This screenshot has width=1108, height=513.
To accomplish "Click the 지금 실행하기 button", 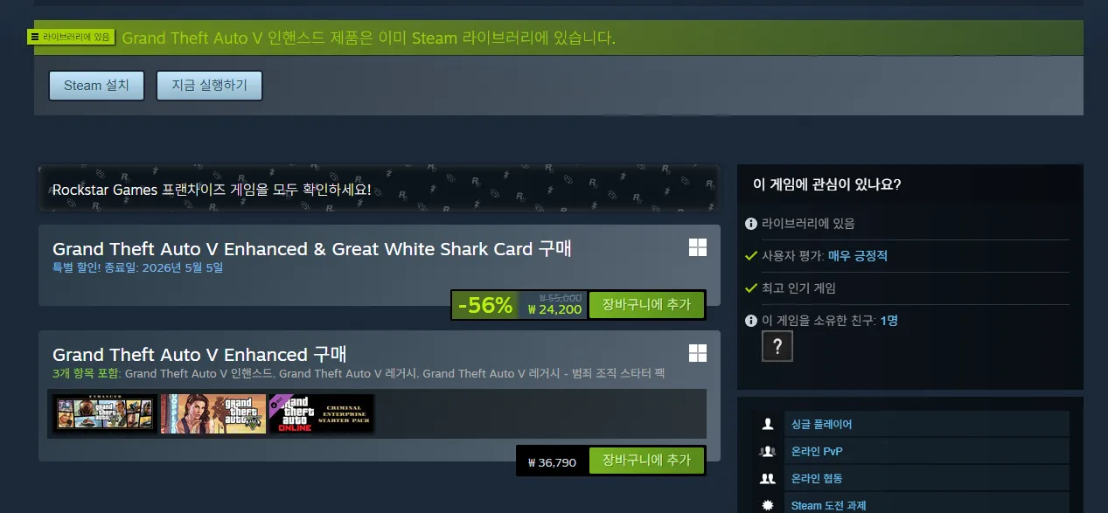I will 209,86.
